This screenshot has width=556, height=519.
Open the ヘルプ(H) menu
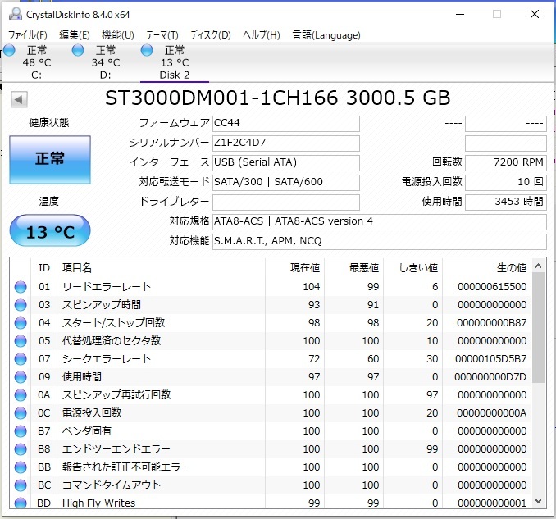(262, 35)
